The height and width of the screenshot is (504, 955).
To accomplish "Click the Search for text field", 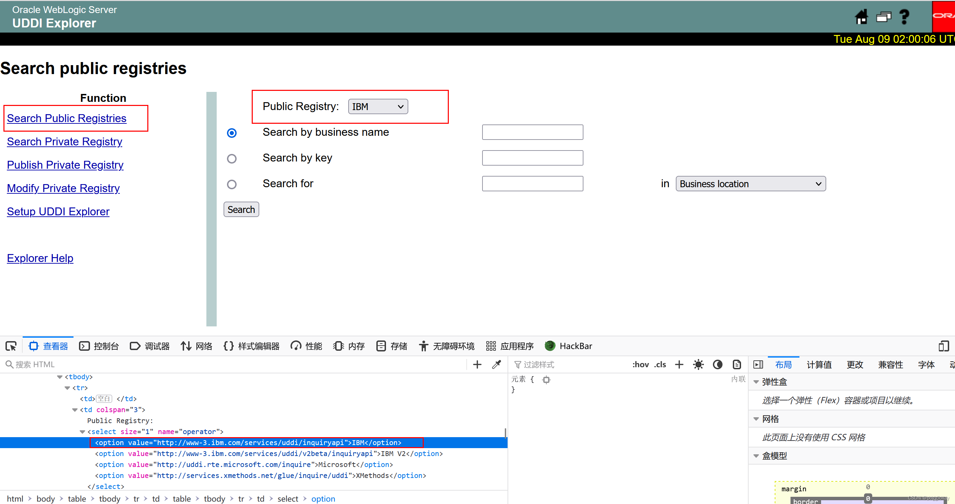I will [x=532, y=183].
